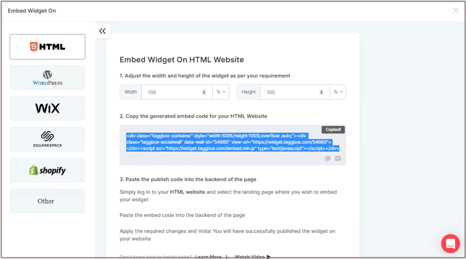
Task: Choose the WordPress platform option
Action: [47, 78]
